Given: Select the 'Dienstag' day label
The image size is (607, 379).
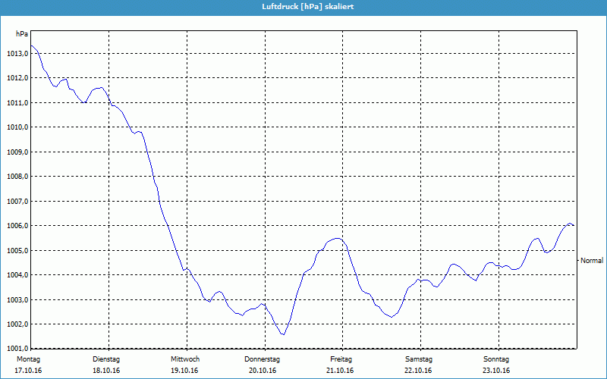Looking at the screenshot, I should point(106,359).
